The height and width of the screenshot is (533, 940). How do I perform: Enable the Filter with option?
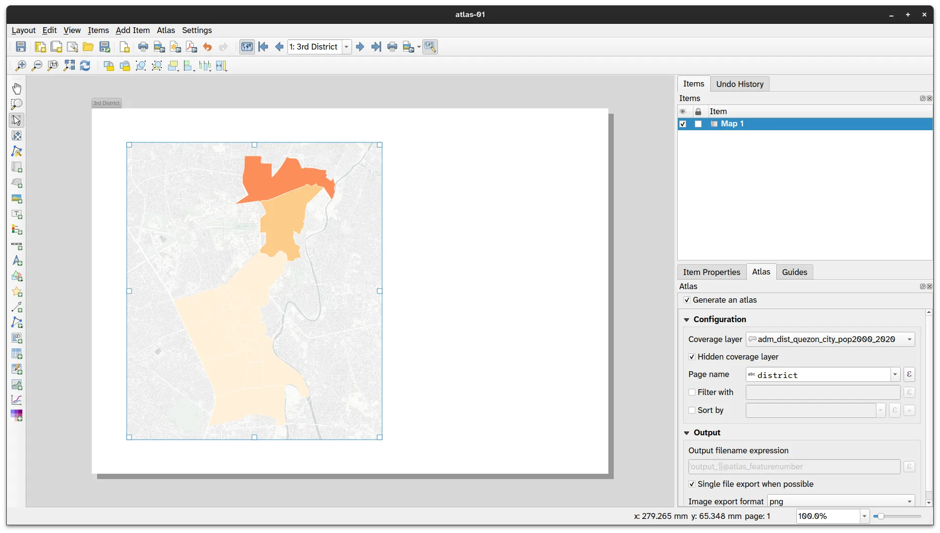pos(691,392)
